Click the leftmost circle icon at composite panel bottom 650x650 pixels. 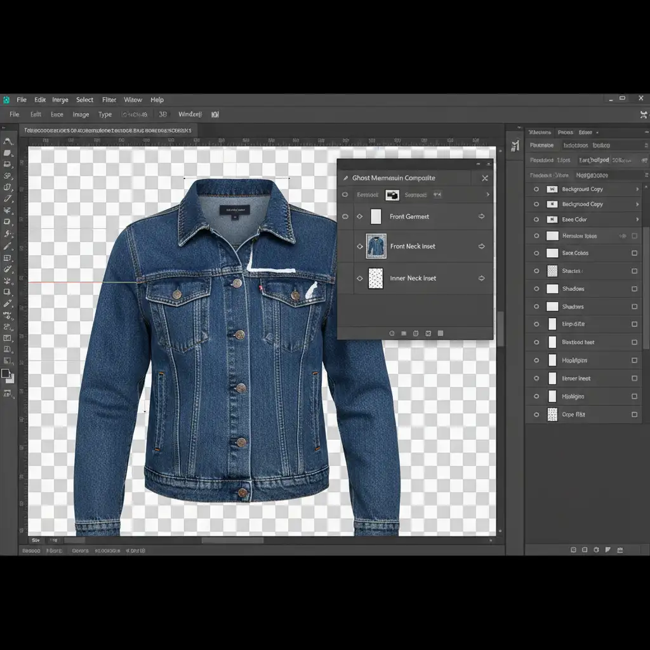(x=392, y=333)
